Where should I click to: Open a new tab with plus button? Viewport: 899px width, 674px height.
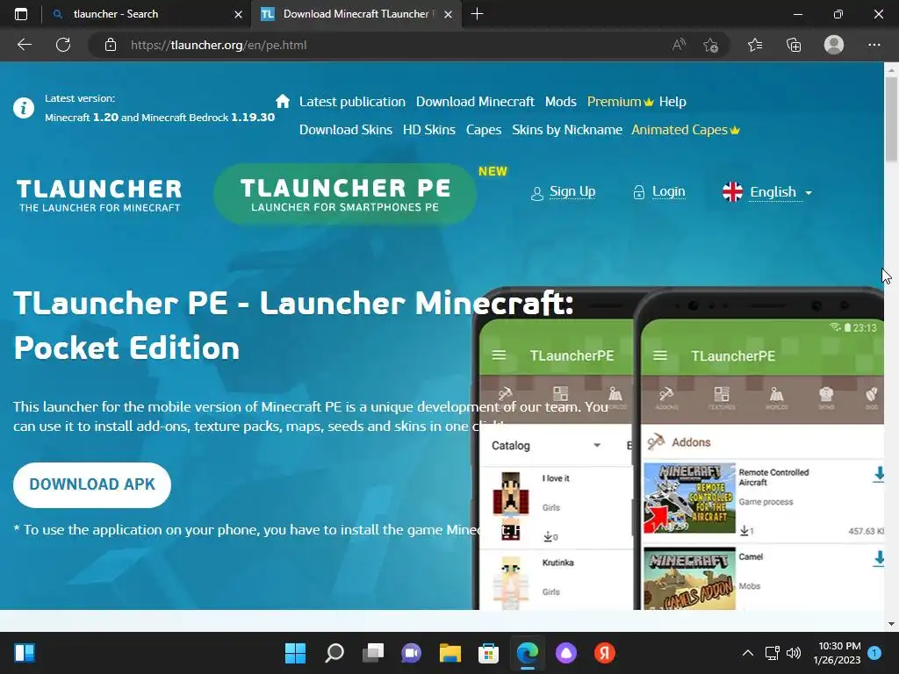477,14
